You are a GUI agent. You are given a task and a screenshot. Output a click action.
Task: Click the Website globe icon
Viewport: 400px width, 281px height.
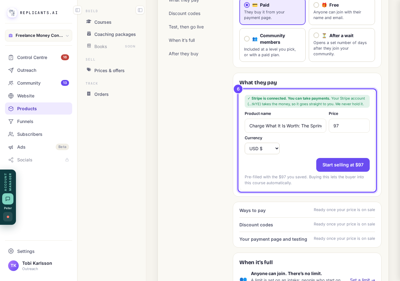(x=11, y=96)
